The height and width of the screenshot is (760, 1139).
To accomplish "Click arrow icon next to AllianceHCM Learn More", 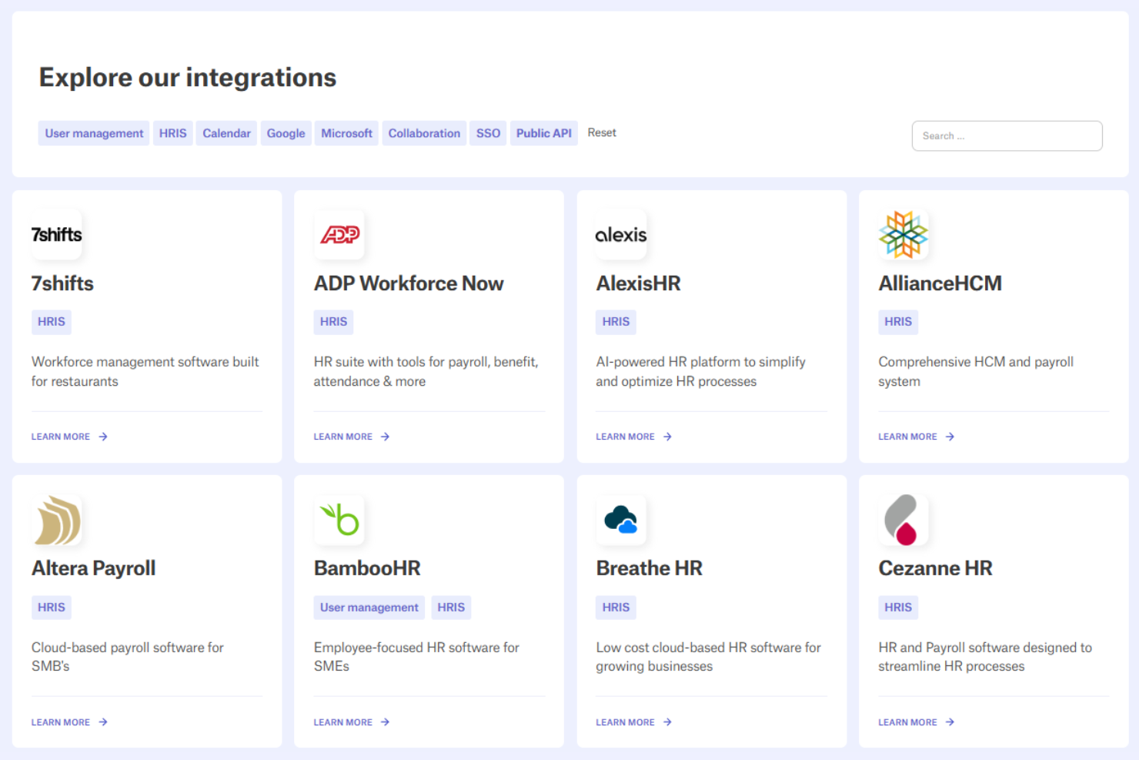I will (x=950, y=437).
